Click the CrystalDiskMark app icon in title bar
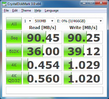Image resolution: width=109 pixels, height=99 pixels. tap(4, 4)
